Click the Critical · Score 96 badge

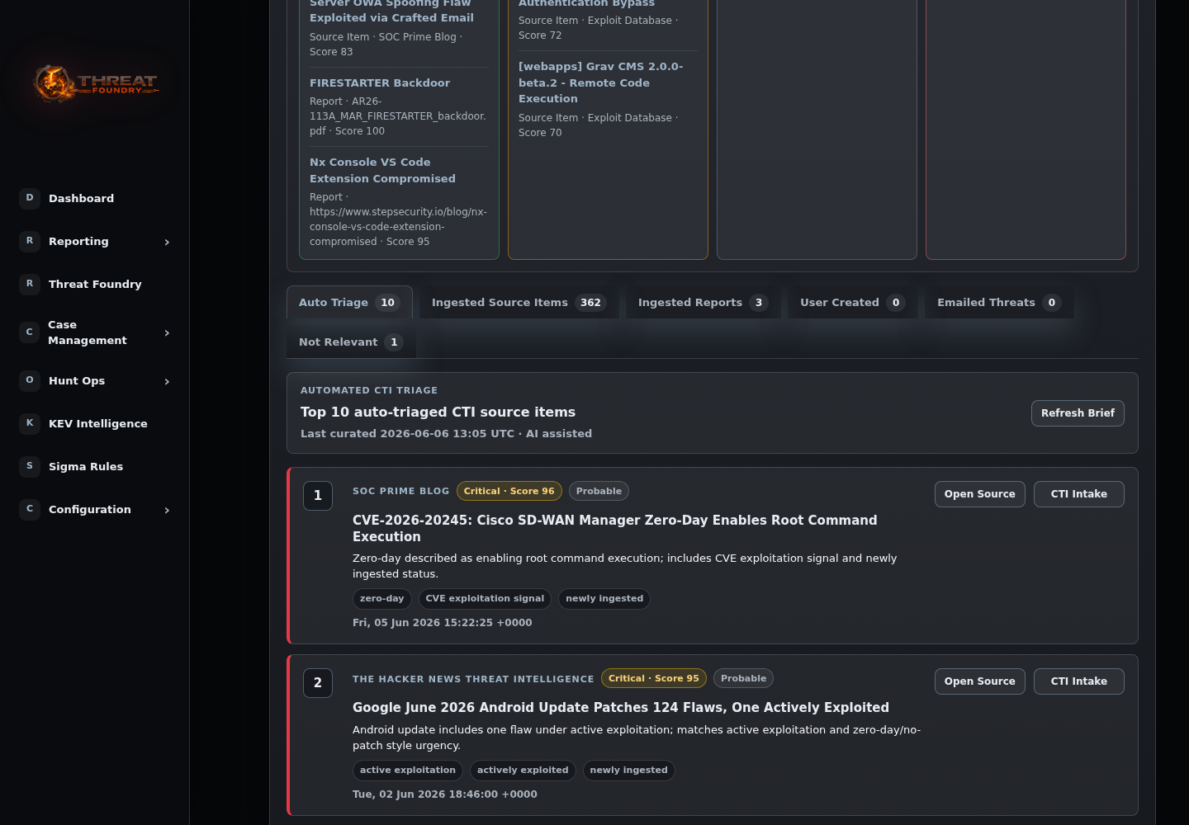tap(509, 491)
